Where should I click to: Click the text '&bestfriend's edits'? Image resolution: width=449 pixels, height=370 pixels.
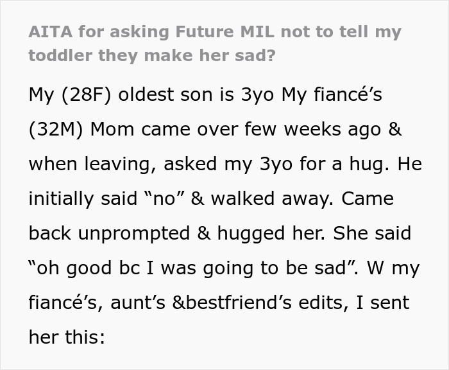tap(258, 303)
